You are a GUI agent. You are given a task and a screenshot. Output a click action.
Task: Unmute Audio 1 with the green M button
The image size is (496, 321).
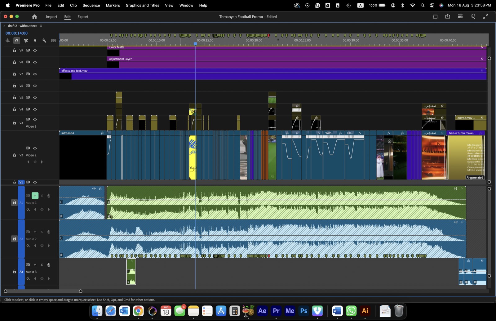click(35, 196)
